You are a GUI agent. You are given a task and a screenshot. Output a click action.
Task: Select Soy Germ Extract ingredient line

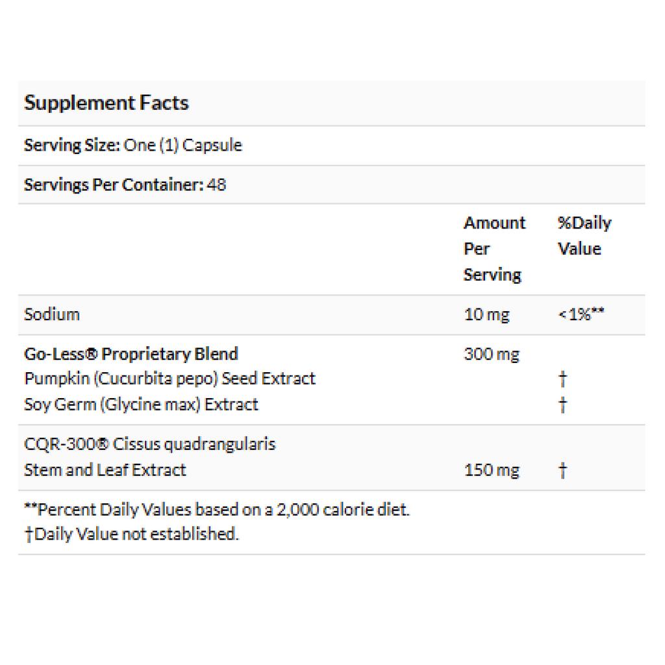141,404
